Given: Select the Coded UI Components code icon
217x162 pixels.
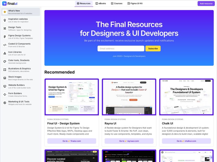Looking at the screenshot, I should (5, 45).
